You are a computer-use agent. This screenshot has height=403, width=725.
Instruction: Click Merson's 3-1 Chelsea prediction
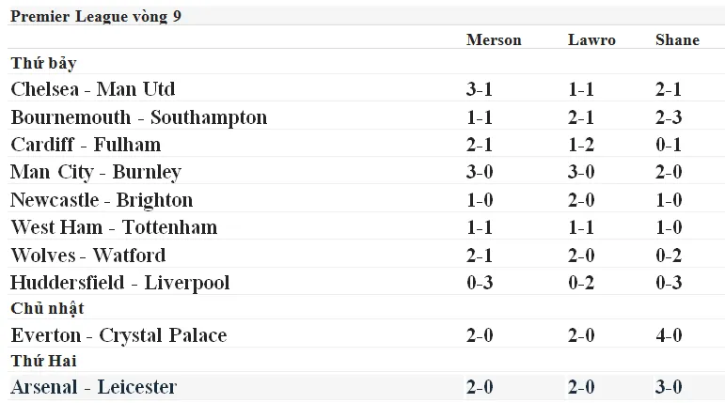(479, 89)
